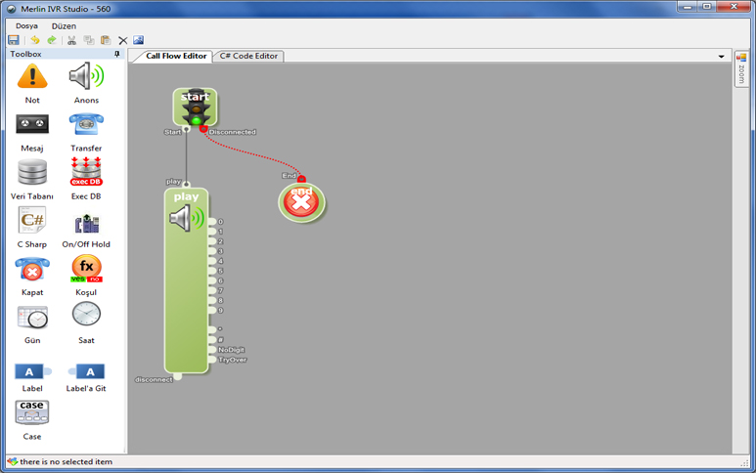Select the Saat clock tool
The height and width of the screenshot is (473, 756).
tap(86, 323)
